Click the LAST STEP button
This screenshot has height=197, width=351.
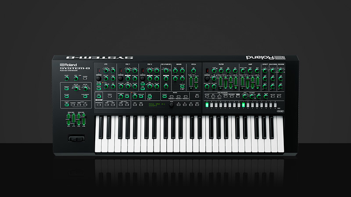point(279,96)
